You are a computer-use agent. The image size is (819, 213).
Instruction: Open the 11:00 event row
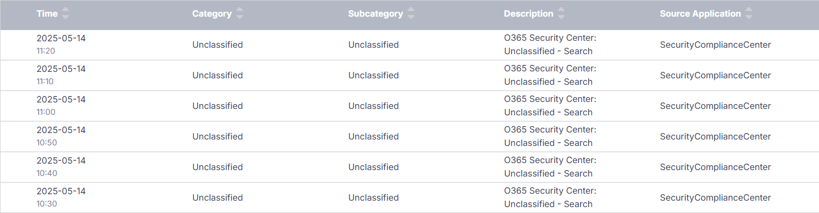pyautogui.click(x=409, y=106)
